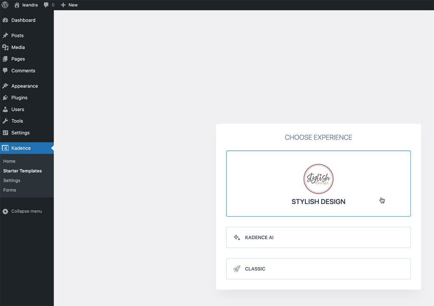434x306 pixels.
Task: Click the plus New button
Action: click(x=69, y=5)
